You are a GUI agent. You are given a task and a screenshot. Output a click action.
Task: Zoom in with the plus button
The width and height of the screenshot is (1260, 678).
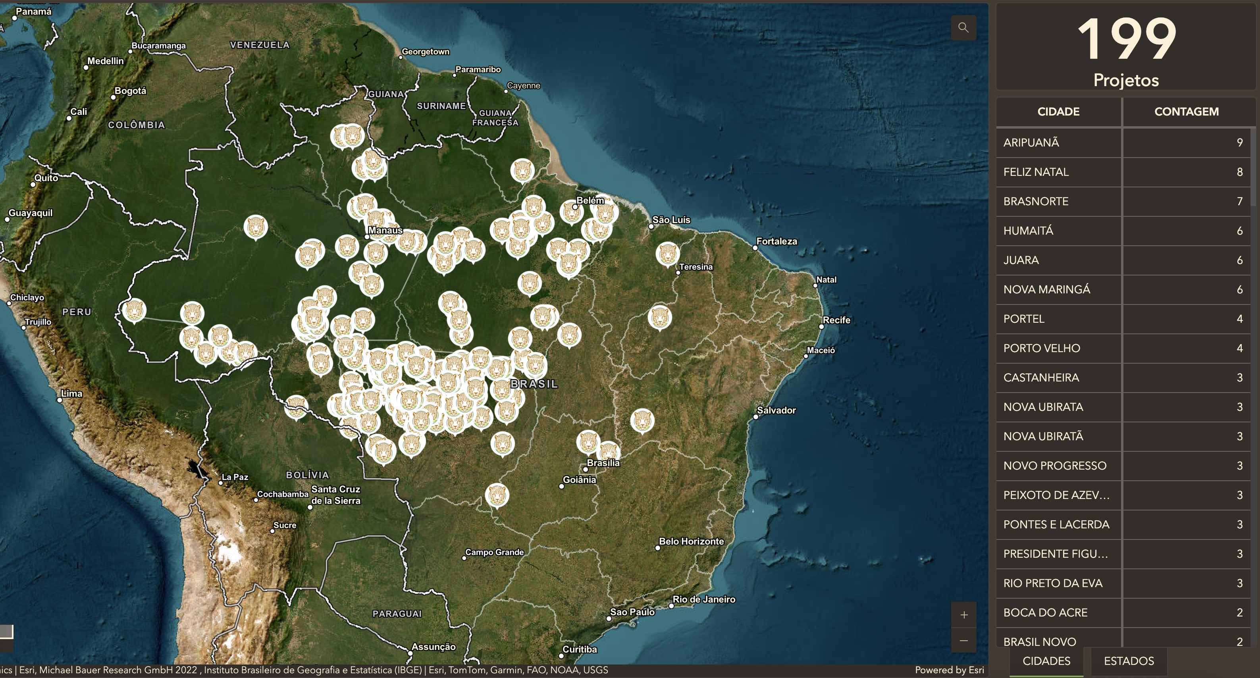coord(963,614)
